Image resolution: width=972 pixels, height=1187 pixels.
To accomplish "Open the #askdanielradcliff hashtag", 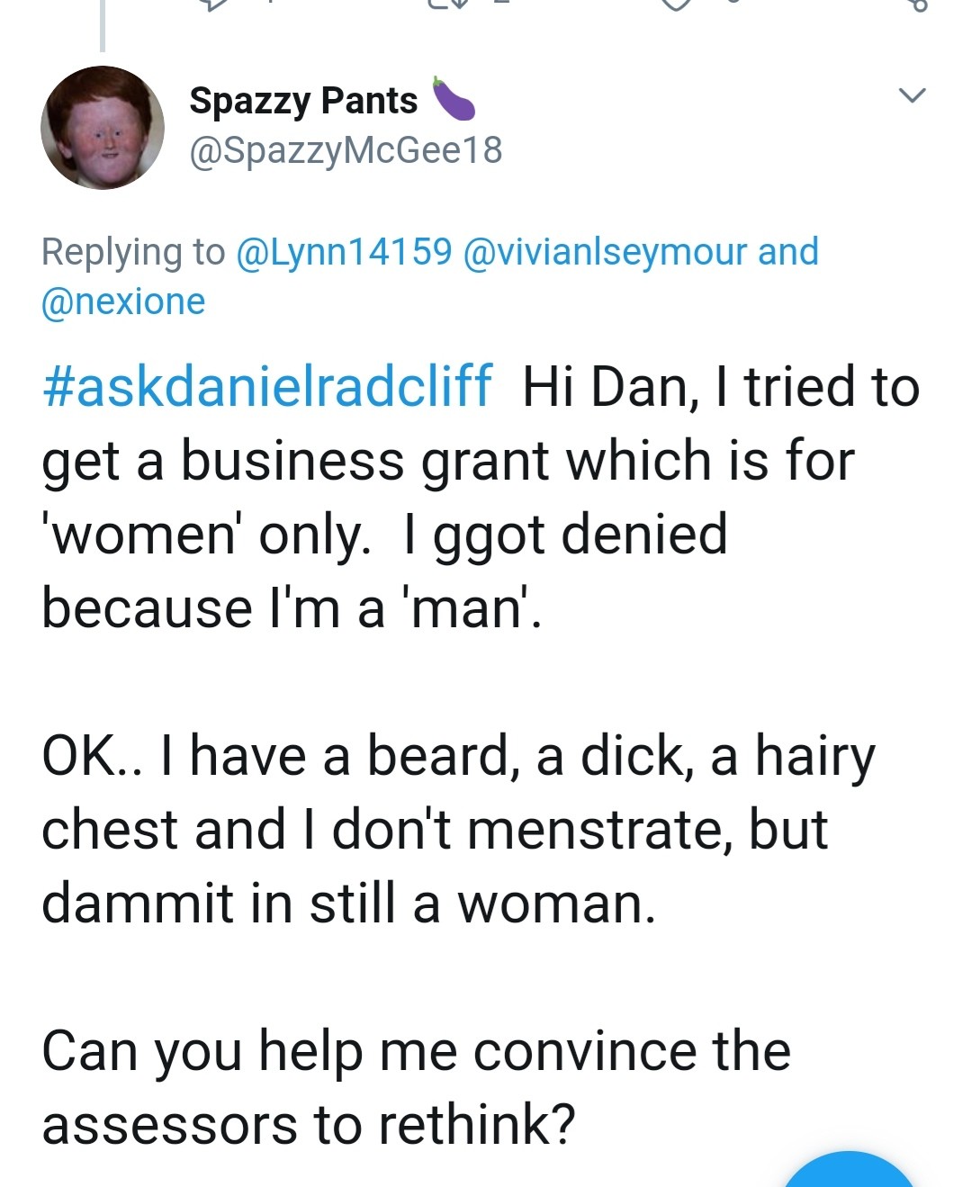I will (267, 387).
